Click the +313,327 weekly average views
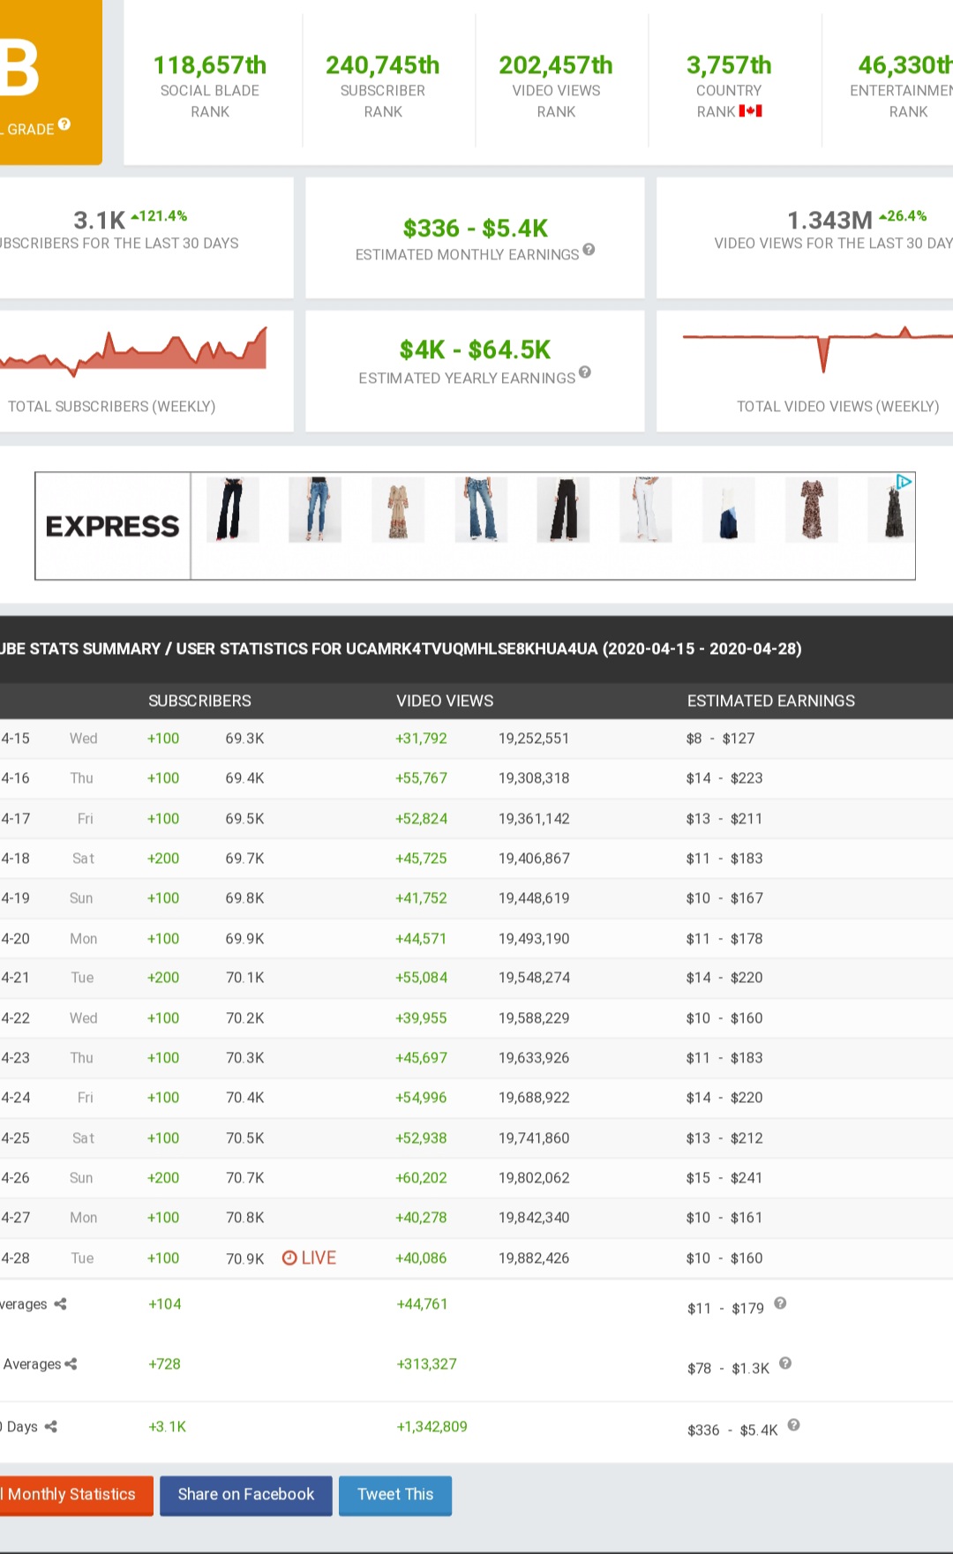This screenshot has width=953, height=1554. point(427,1364)
